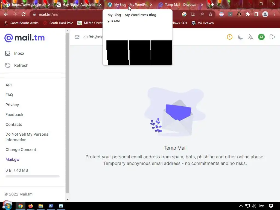280x210 pixels.
Task: Close the Google tab
Action: [x=49, y=5]
